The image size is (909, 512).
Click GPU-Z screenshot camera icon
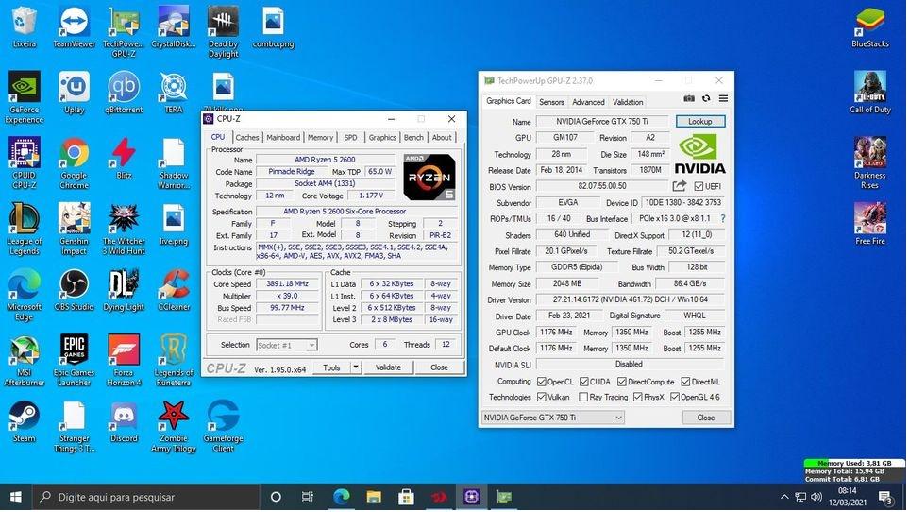[x=689, y=98]
